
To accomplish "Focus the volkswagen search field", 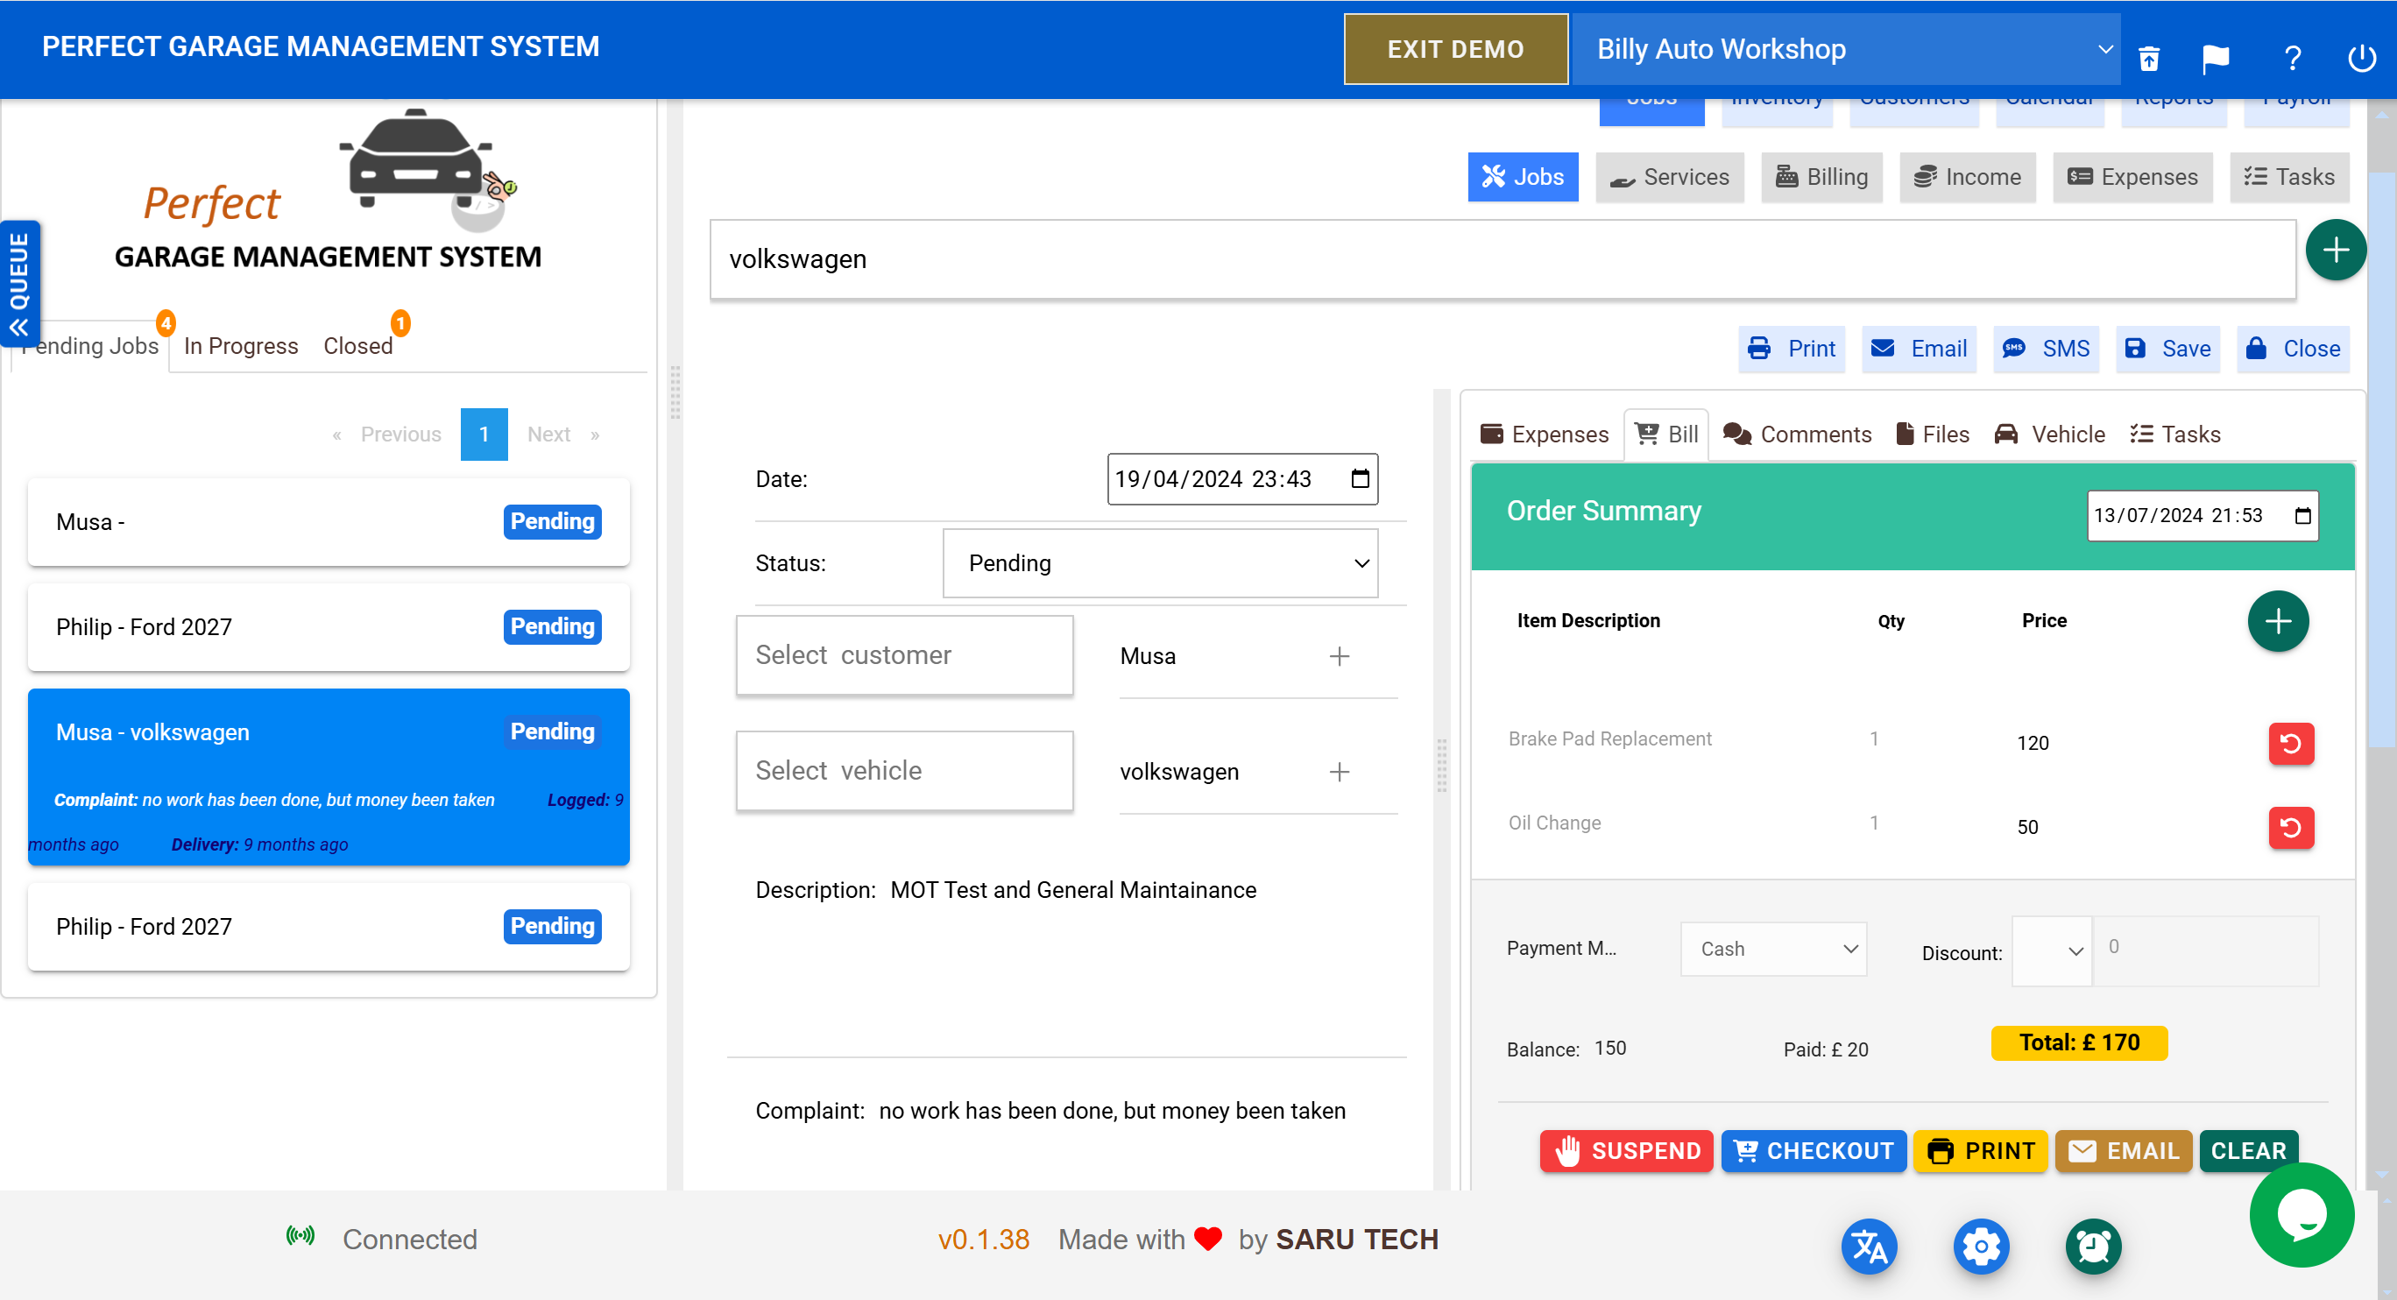I will pos(1503,259).
